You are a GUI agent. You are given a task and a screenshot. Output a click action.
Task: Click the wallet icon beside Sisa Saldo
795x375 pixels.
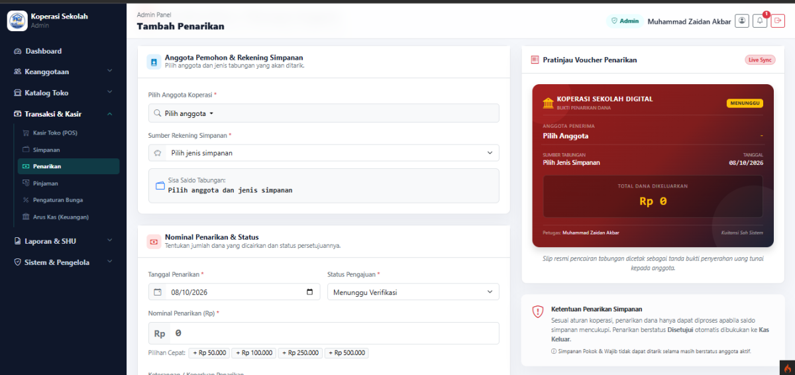pyautogui.click(x=160, y=186)
